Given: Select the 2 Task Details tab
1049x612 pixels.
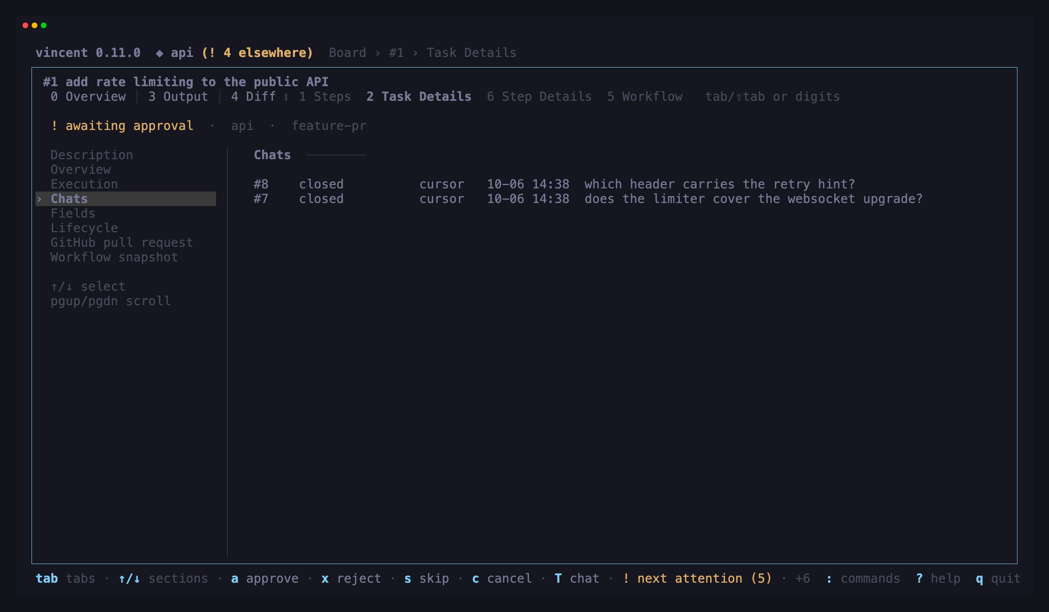Looking at the screenshot, I should 419,97.
